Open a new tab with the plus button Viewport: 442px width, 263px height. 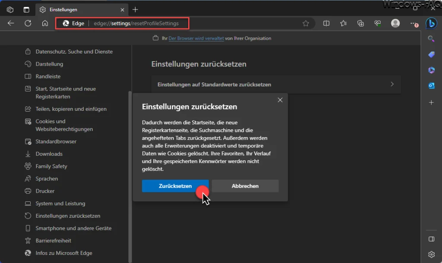pyautogui.click(x=135, y=9)
